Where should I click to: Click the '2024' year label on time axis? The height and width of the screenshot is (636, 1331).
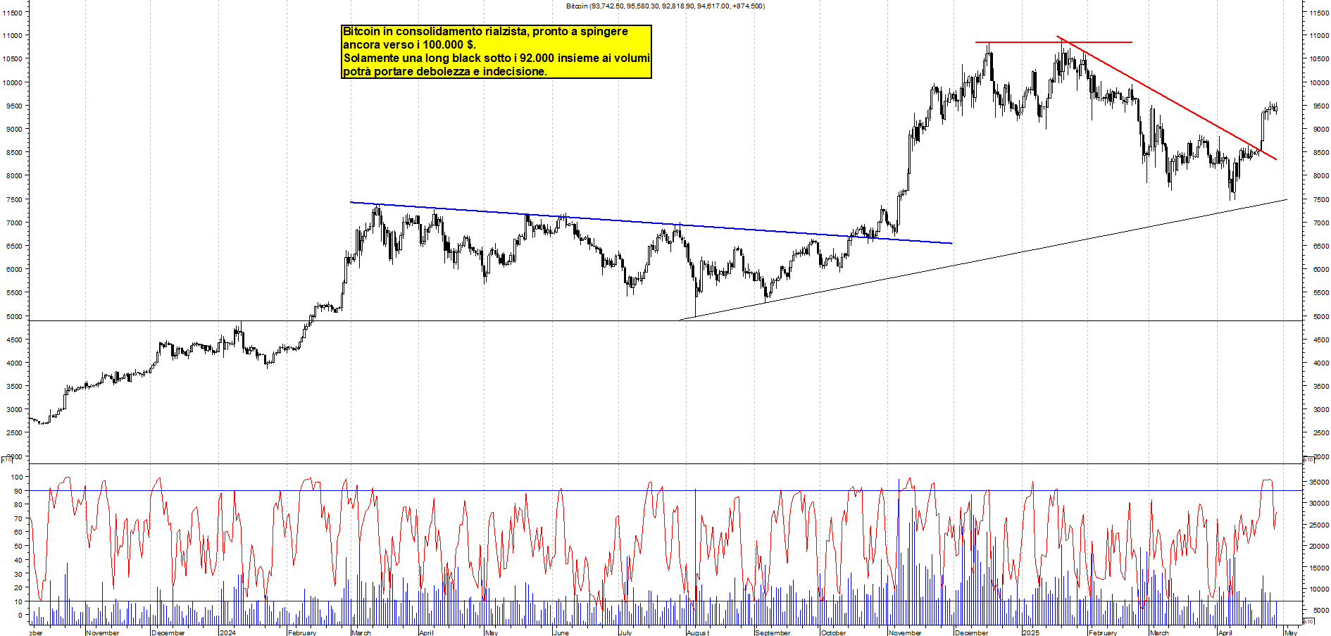tap(227, 632)
